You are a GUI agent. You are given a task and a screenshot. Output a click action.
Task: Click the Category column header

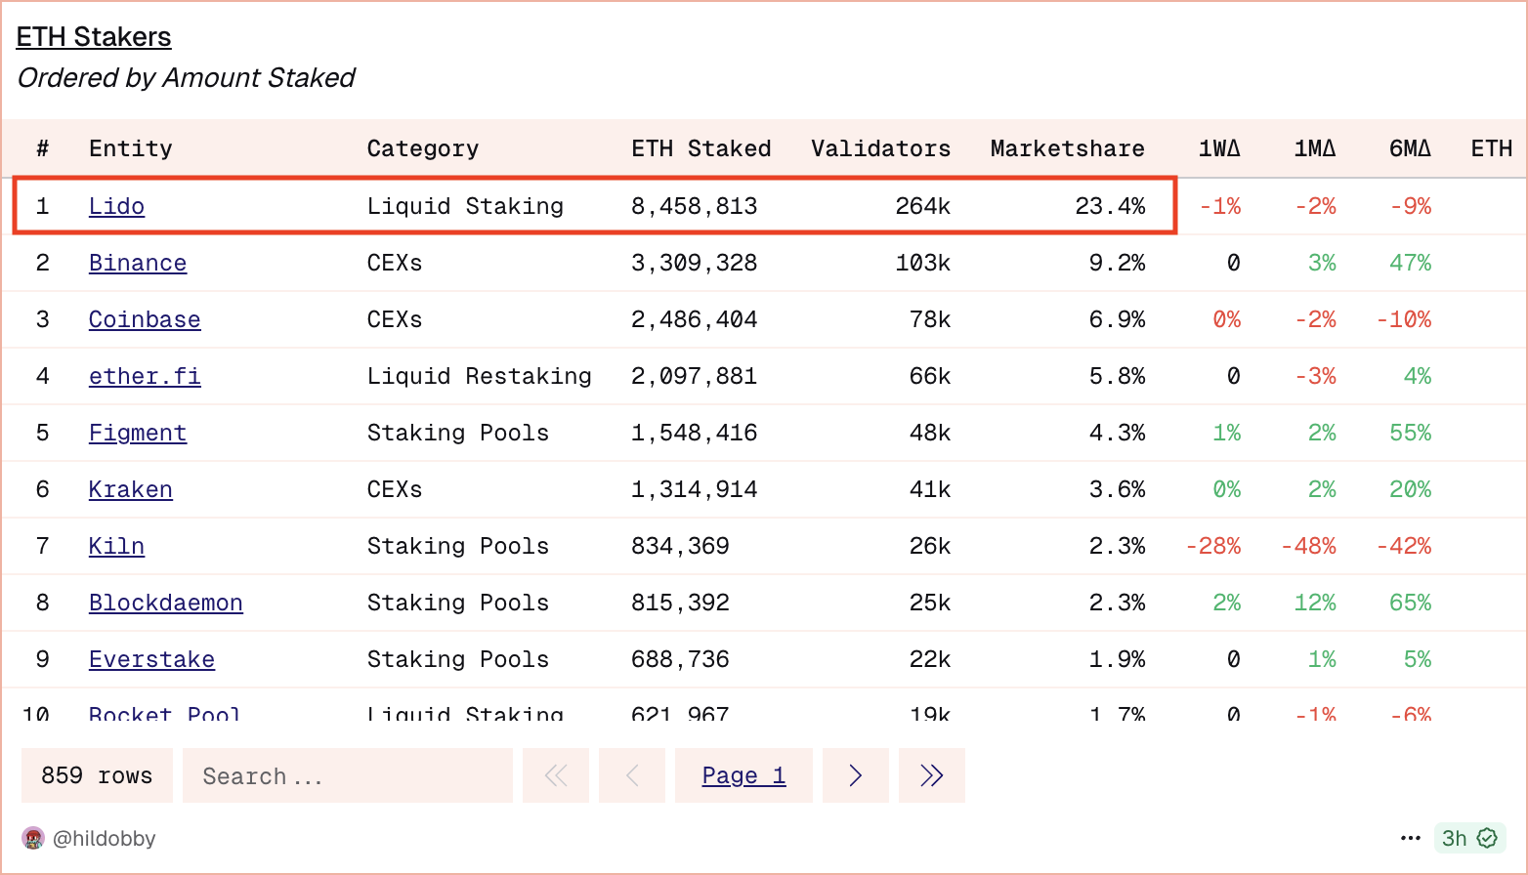[423, 148]
